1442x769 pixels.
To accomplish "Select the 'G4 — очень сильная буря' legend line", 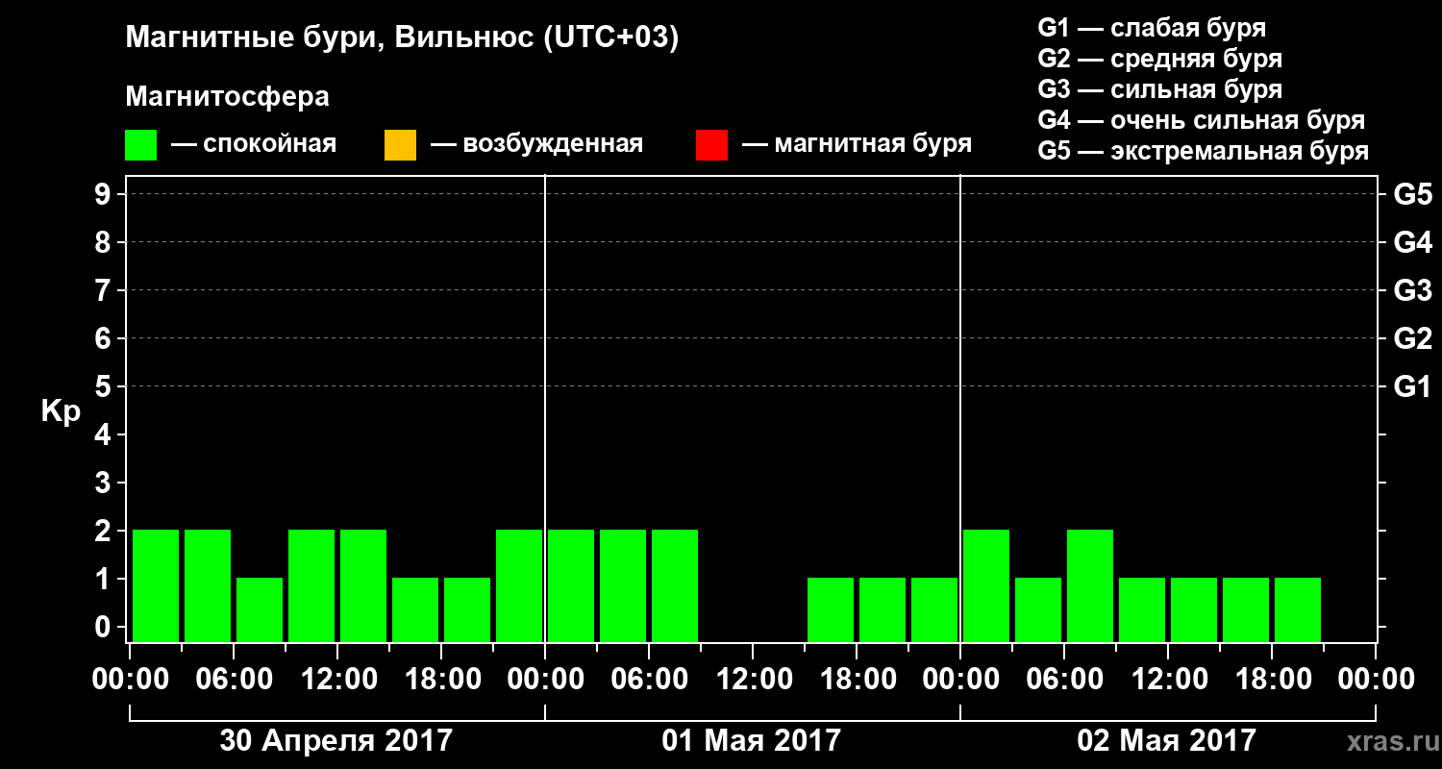I will point(1201,120).
